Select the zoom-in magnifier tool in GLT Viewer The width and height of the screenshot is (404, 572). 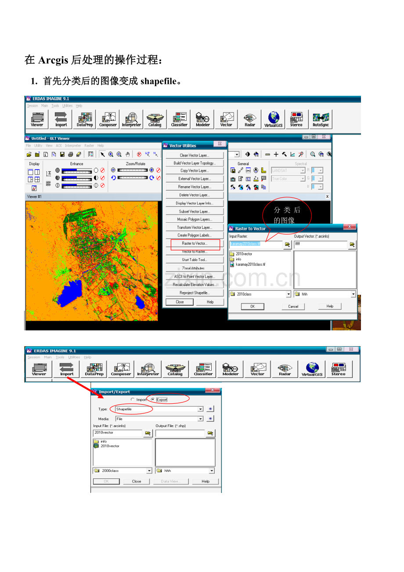coord(111,154)
